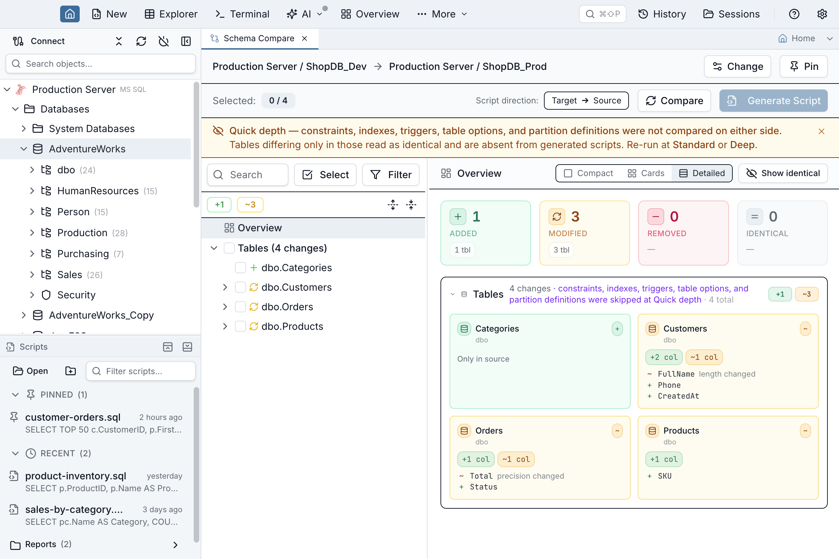Screen dimensions: 839x559
Task: Open the AI dropdown menu
Action: coord(305,14)
